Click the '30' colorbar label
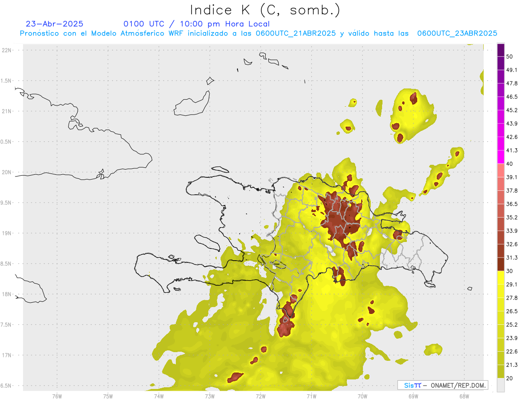 pos(510,271)
